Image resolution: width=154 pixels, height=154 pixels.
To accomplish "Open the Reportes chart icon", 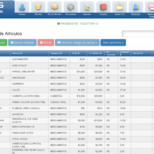I will click(x=87, y=7).
